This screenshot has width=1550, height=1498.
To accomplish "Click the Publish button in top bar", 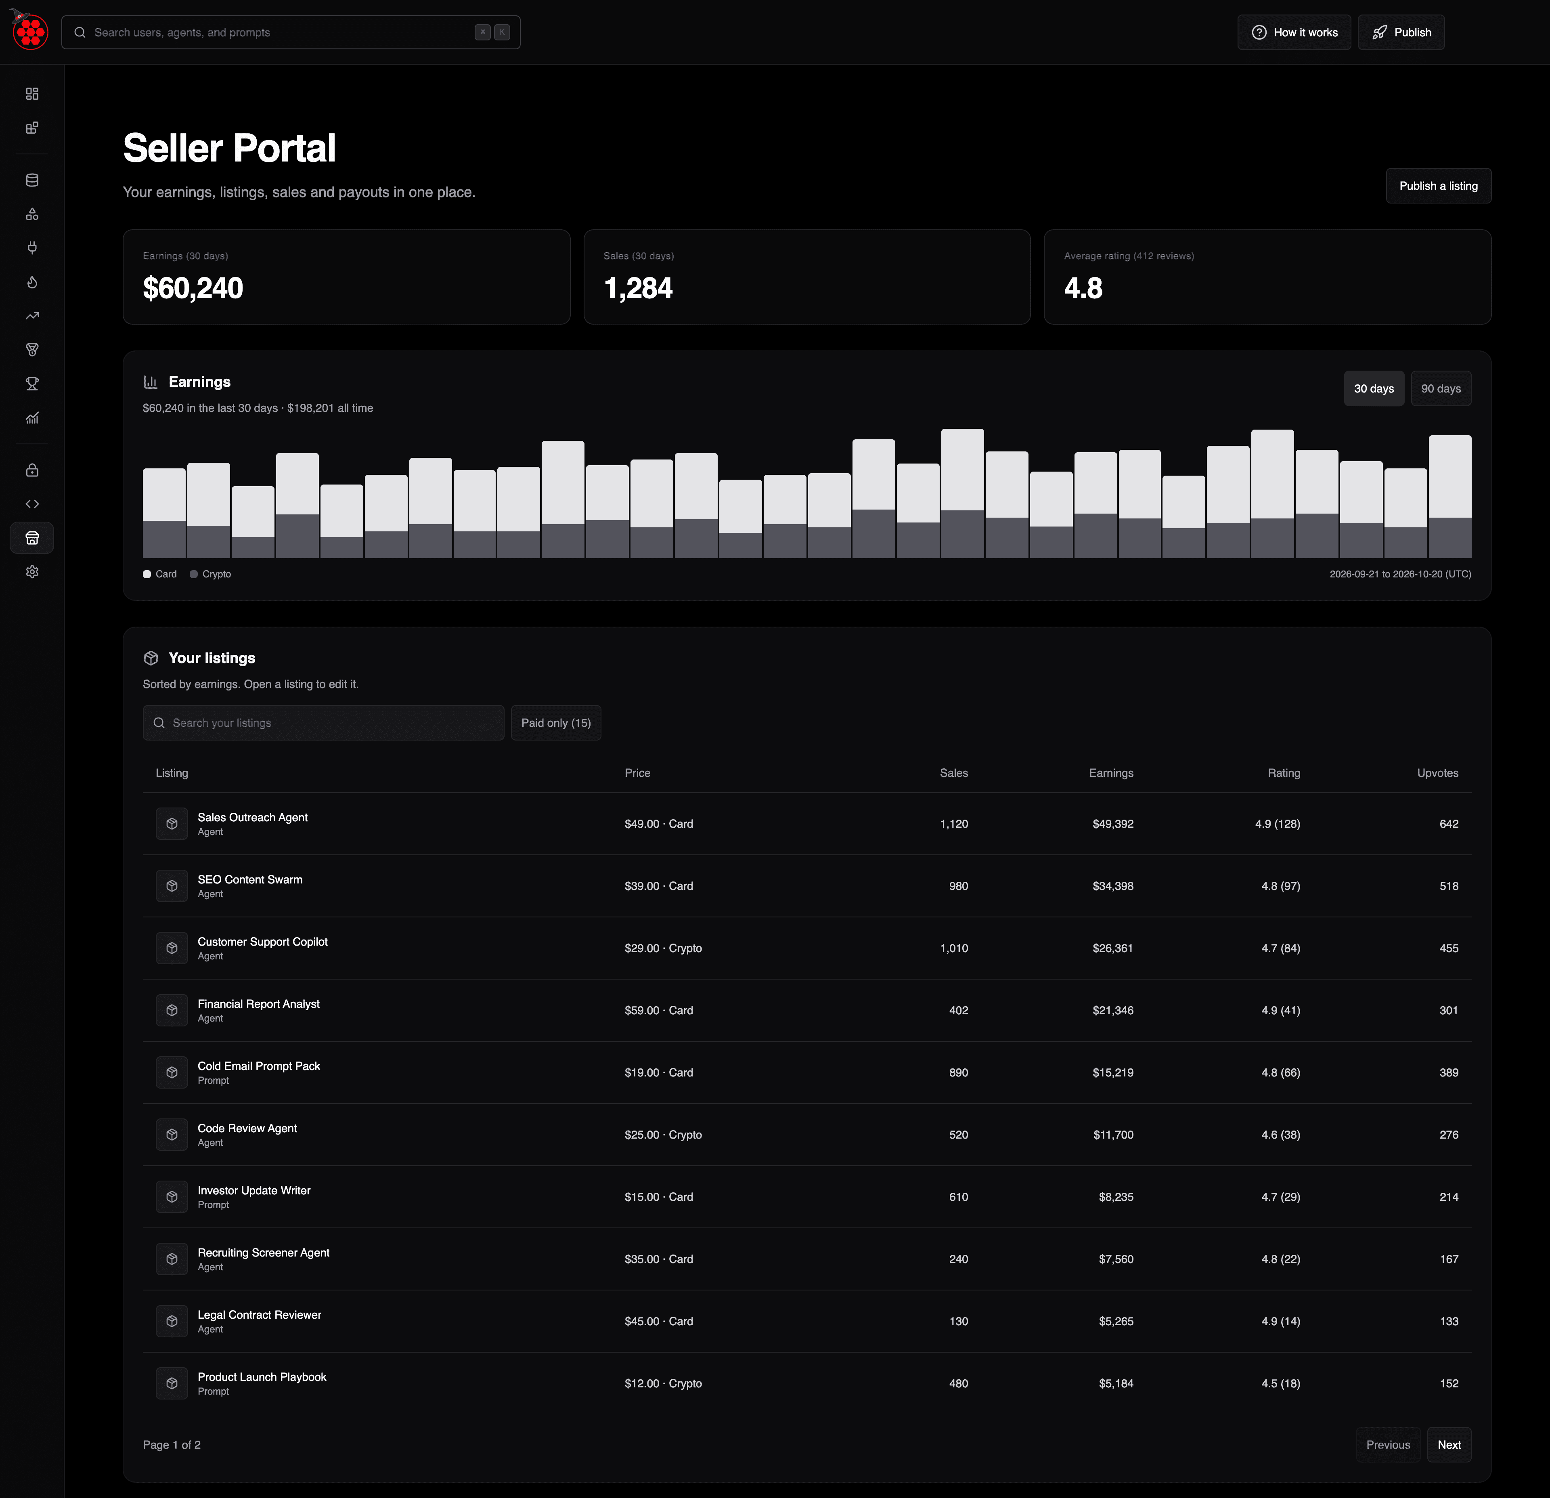I will [1401, 32].
